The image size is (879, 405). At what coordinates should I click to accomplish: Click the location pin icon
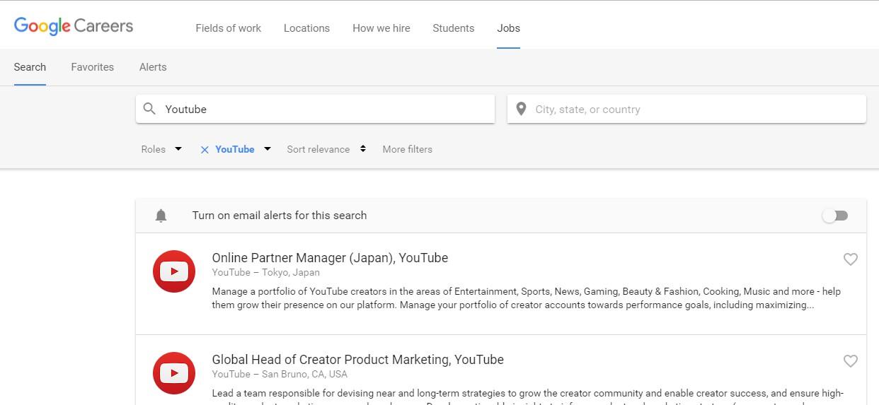tap(522, 109)
